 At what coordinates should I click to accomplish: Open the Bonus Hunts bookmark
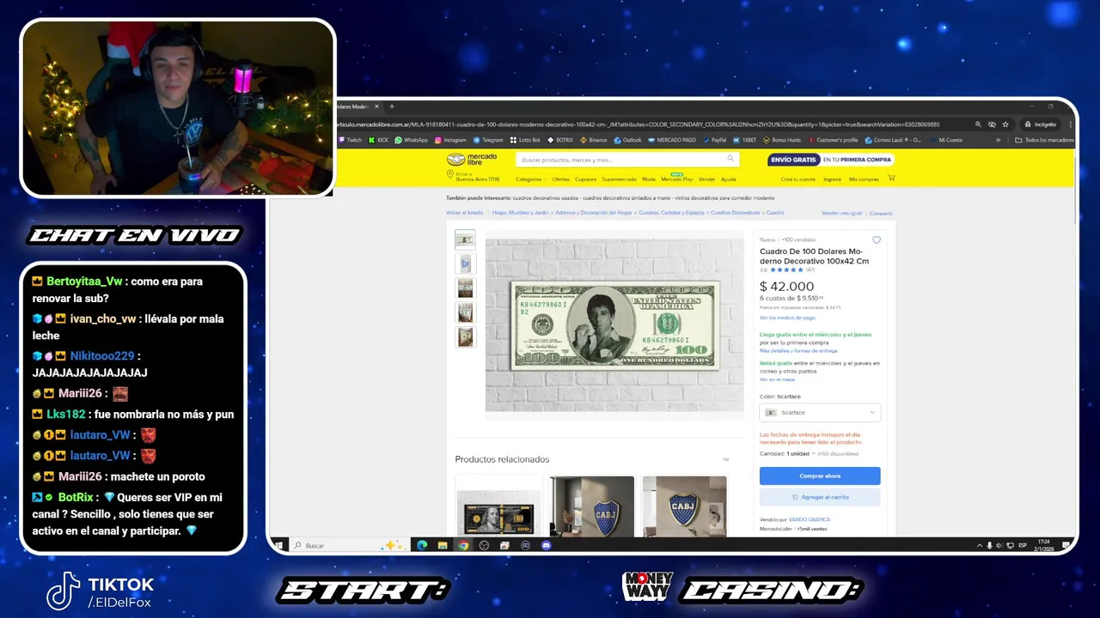point(781,140)
